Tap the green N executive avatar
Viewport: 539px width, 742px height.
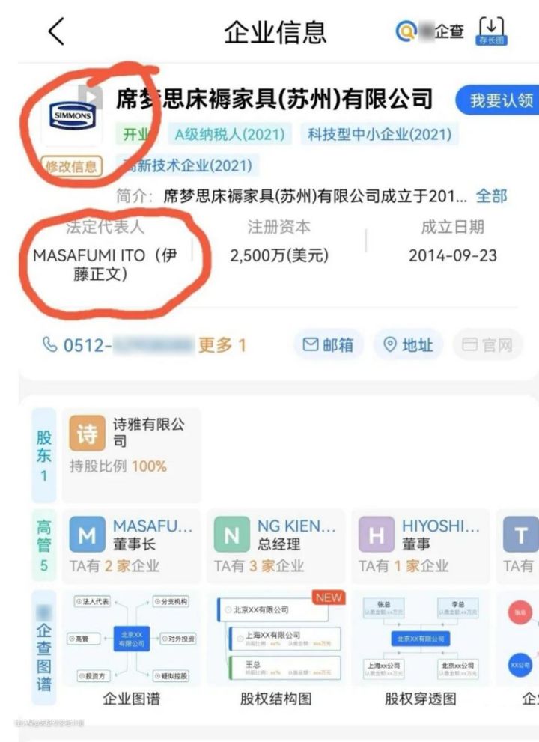pos(231,535)
